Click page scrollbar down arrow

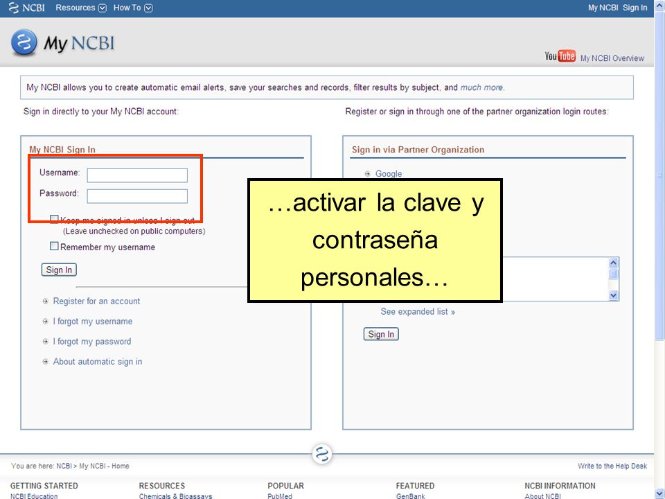pyautogui.click(x=659, y=493)
